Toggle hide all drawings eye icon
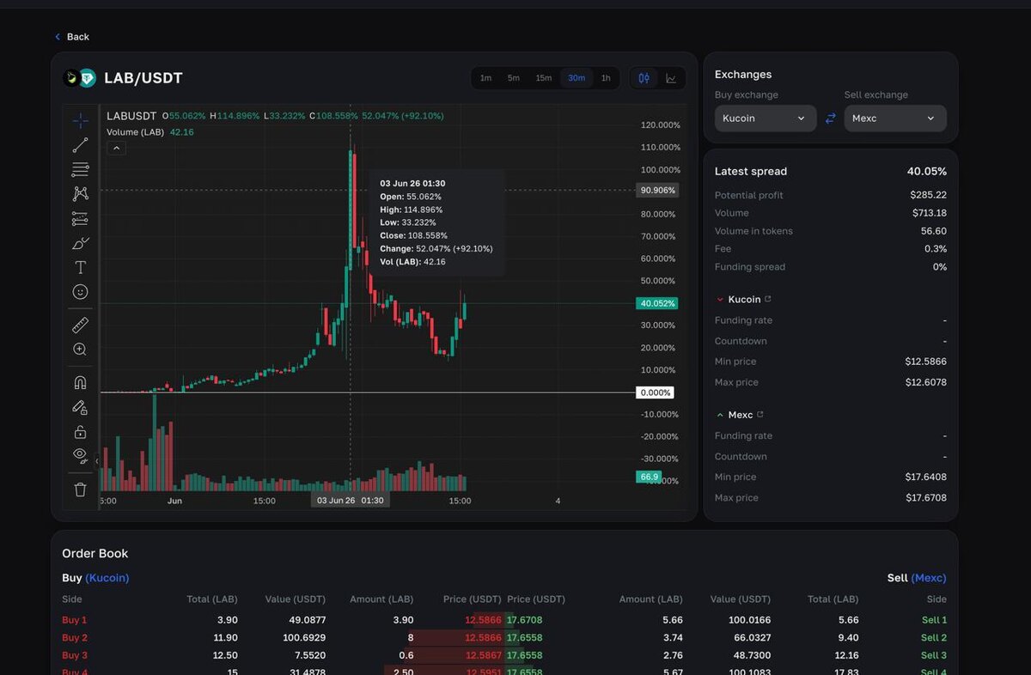 (x=80, y=455)
